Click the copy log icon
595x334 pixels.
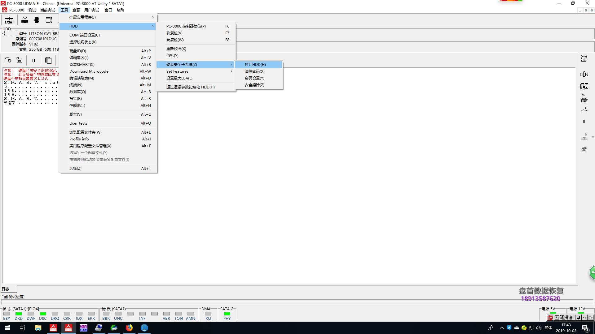point(48,60)
